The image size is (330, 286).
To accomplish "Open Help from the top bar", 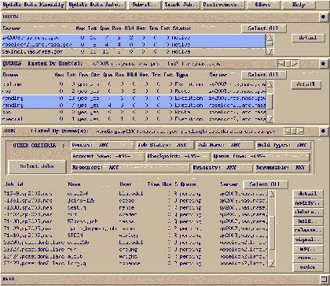I will [299, 5].
